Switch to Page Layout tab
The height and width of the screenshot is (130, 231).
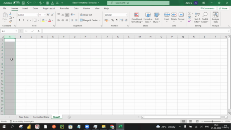tap(49, 8)
